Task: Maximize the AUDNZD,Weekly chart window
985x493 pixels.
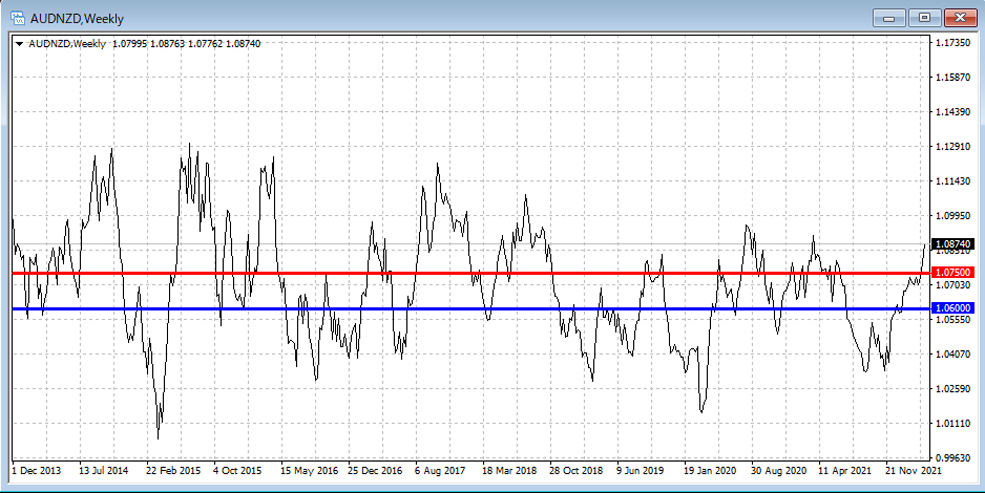Action: [925, 18]
